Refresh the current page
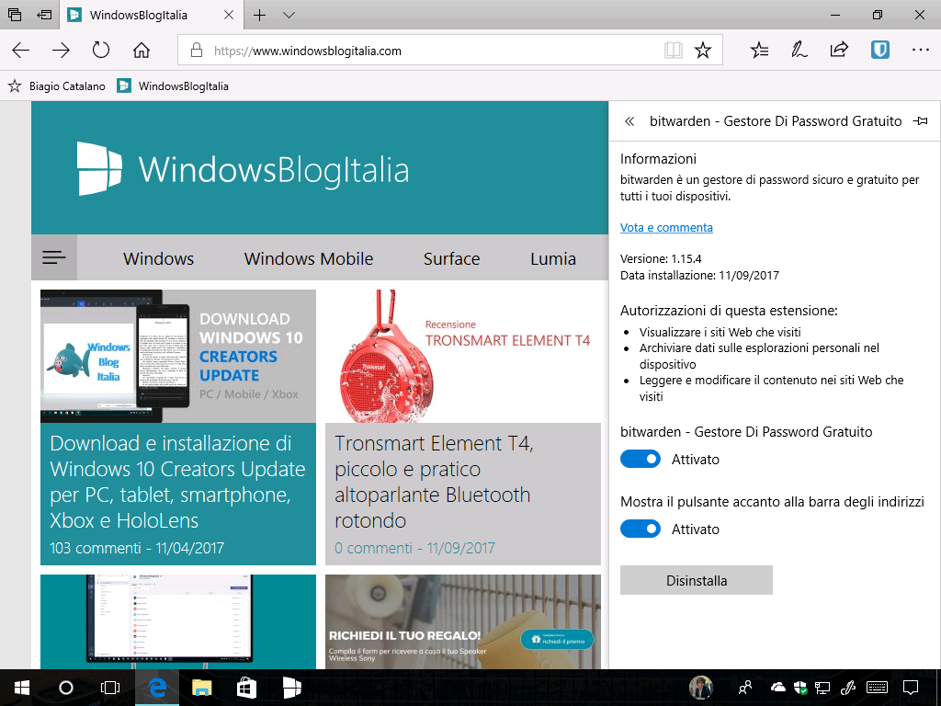The width and height of the screenshot is (941, 706). 101,50
